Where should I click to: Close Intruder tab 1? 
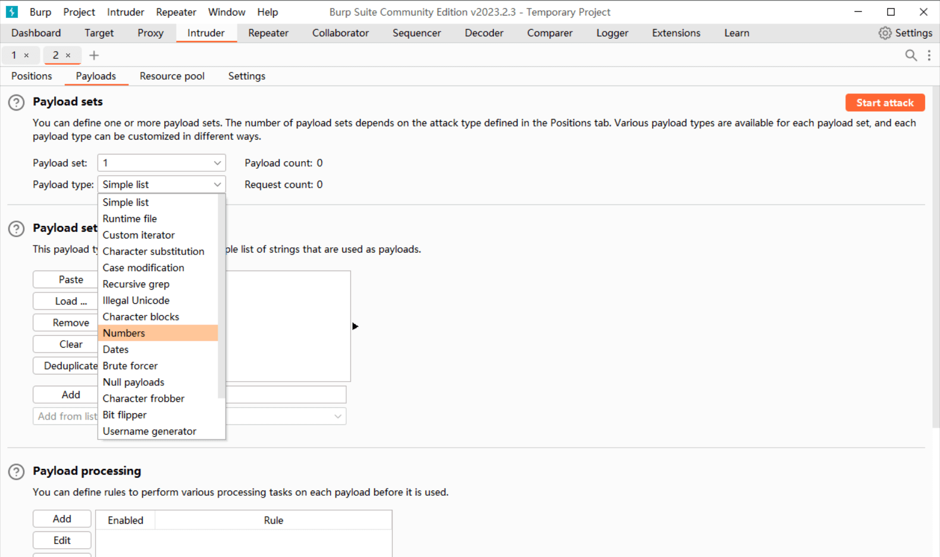pos(26,55)
